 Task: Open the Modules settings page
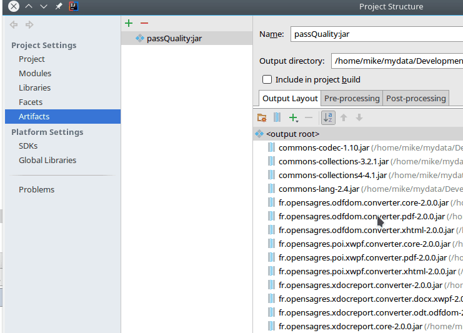tap(35, 73)
